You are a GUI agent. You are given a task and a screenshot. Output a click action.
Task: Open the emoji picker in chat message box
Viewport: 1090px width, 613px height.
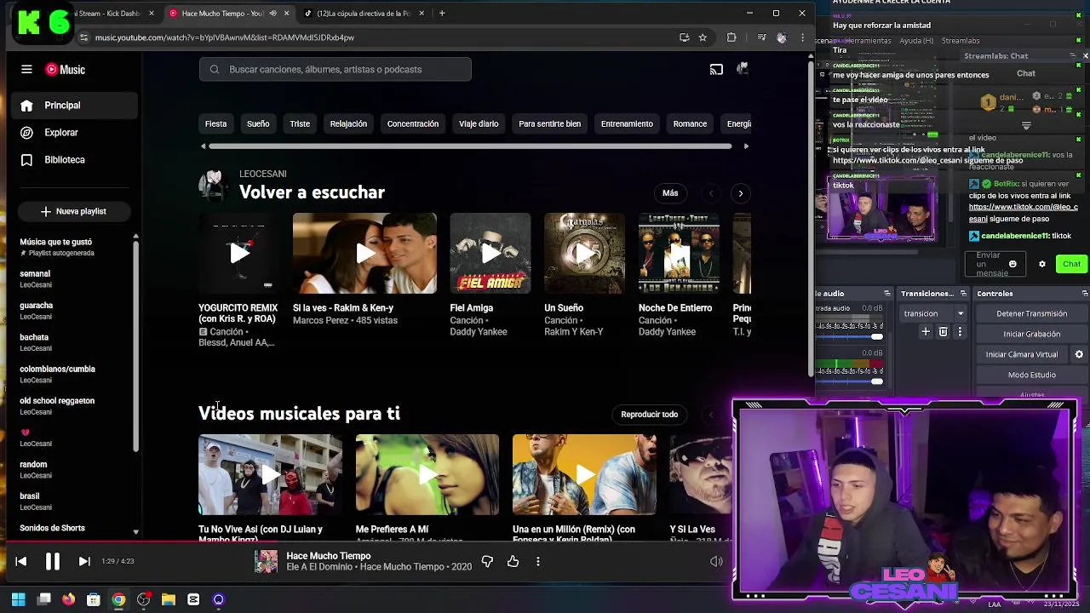[x=1013, y=265]
